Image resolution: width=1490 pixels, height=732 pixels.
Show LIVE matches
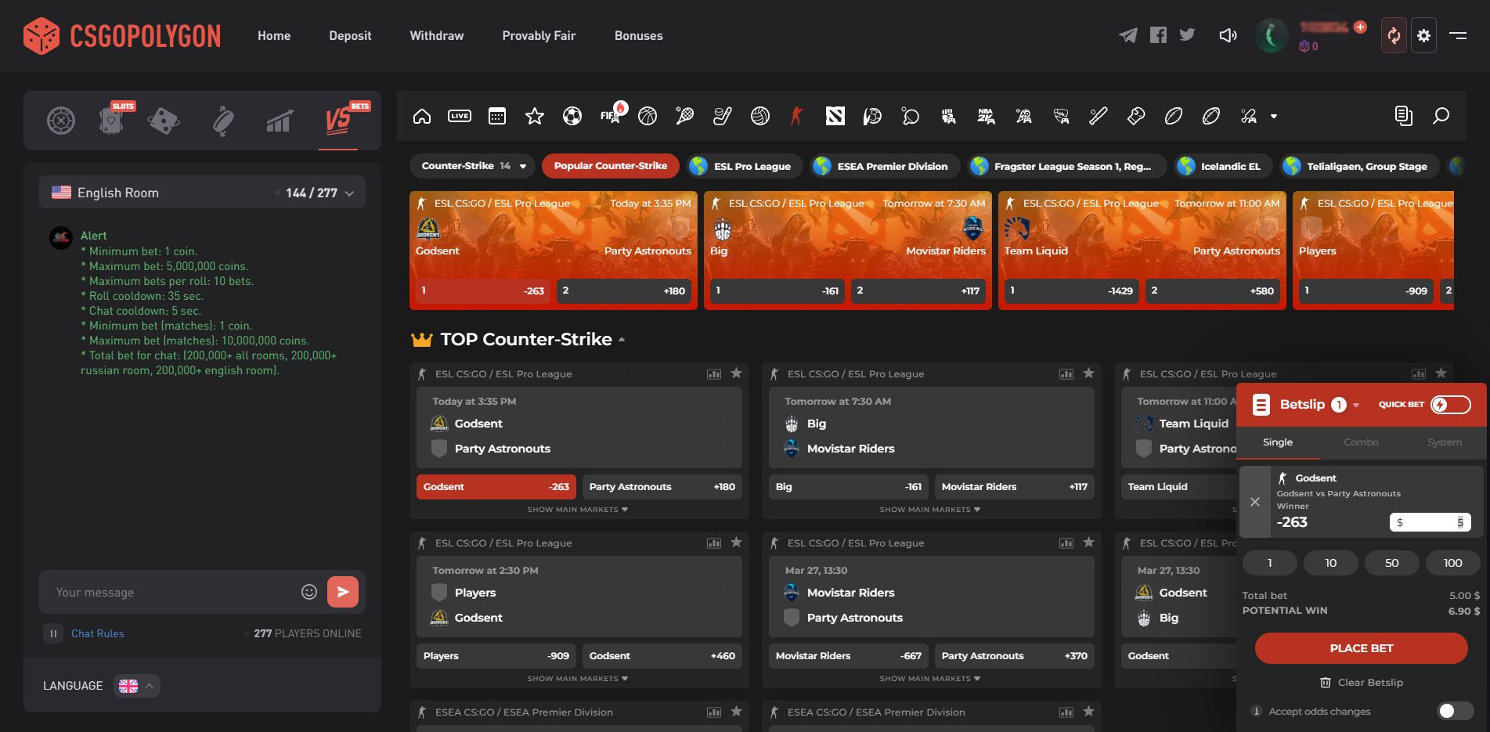click(x=460, y=117)
